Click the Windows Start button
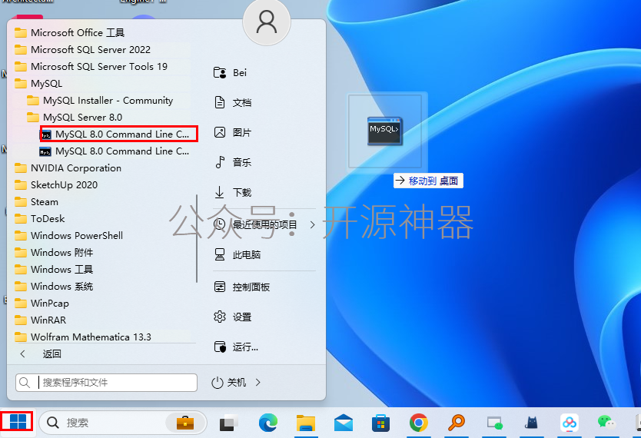641x438 pixels. tap(18, 421)
